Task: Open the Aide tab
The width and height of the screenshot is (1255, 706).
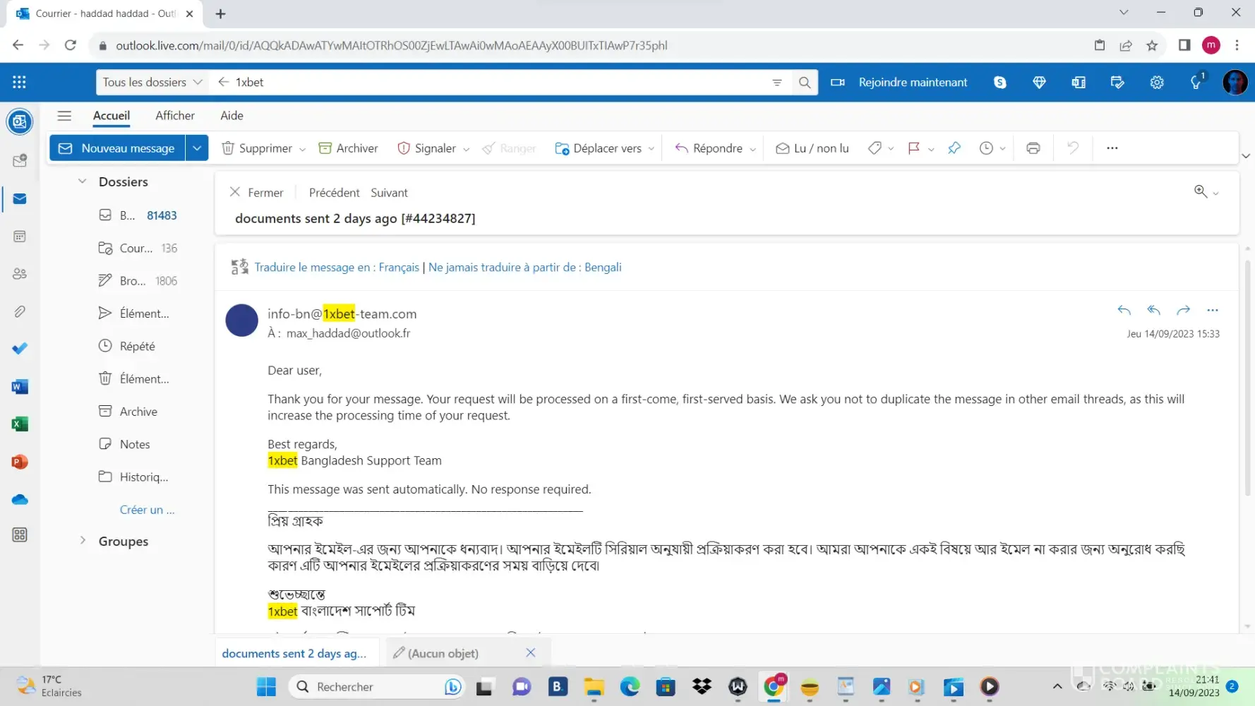Action: [x=232, y=116]
